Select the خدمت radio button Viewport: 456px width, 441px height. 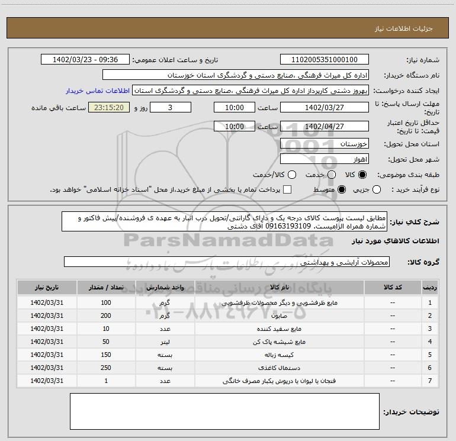332,175
